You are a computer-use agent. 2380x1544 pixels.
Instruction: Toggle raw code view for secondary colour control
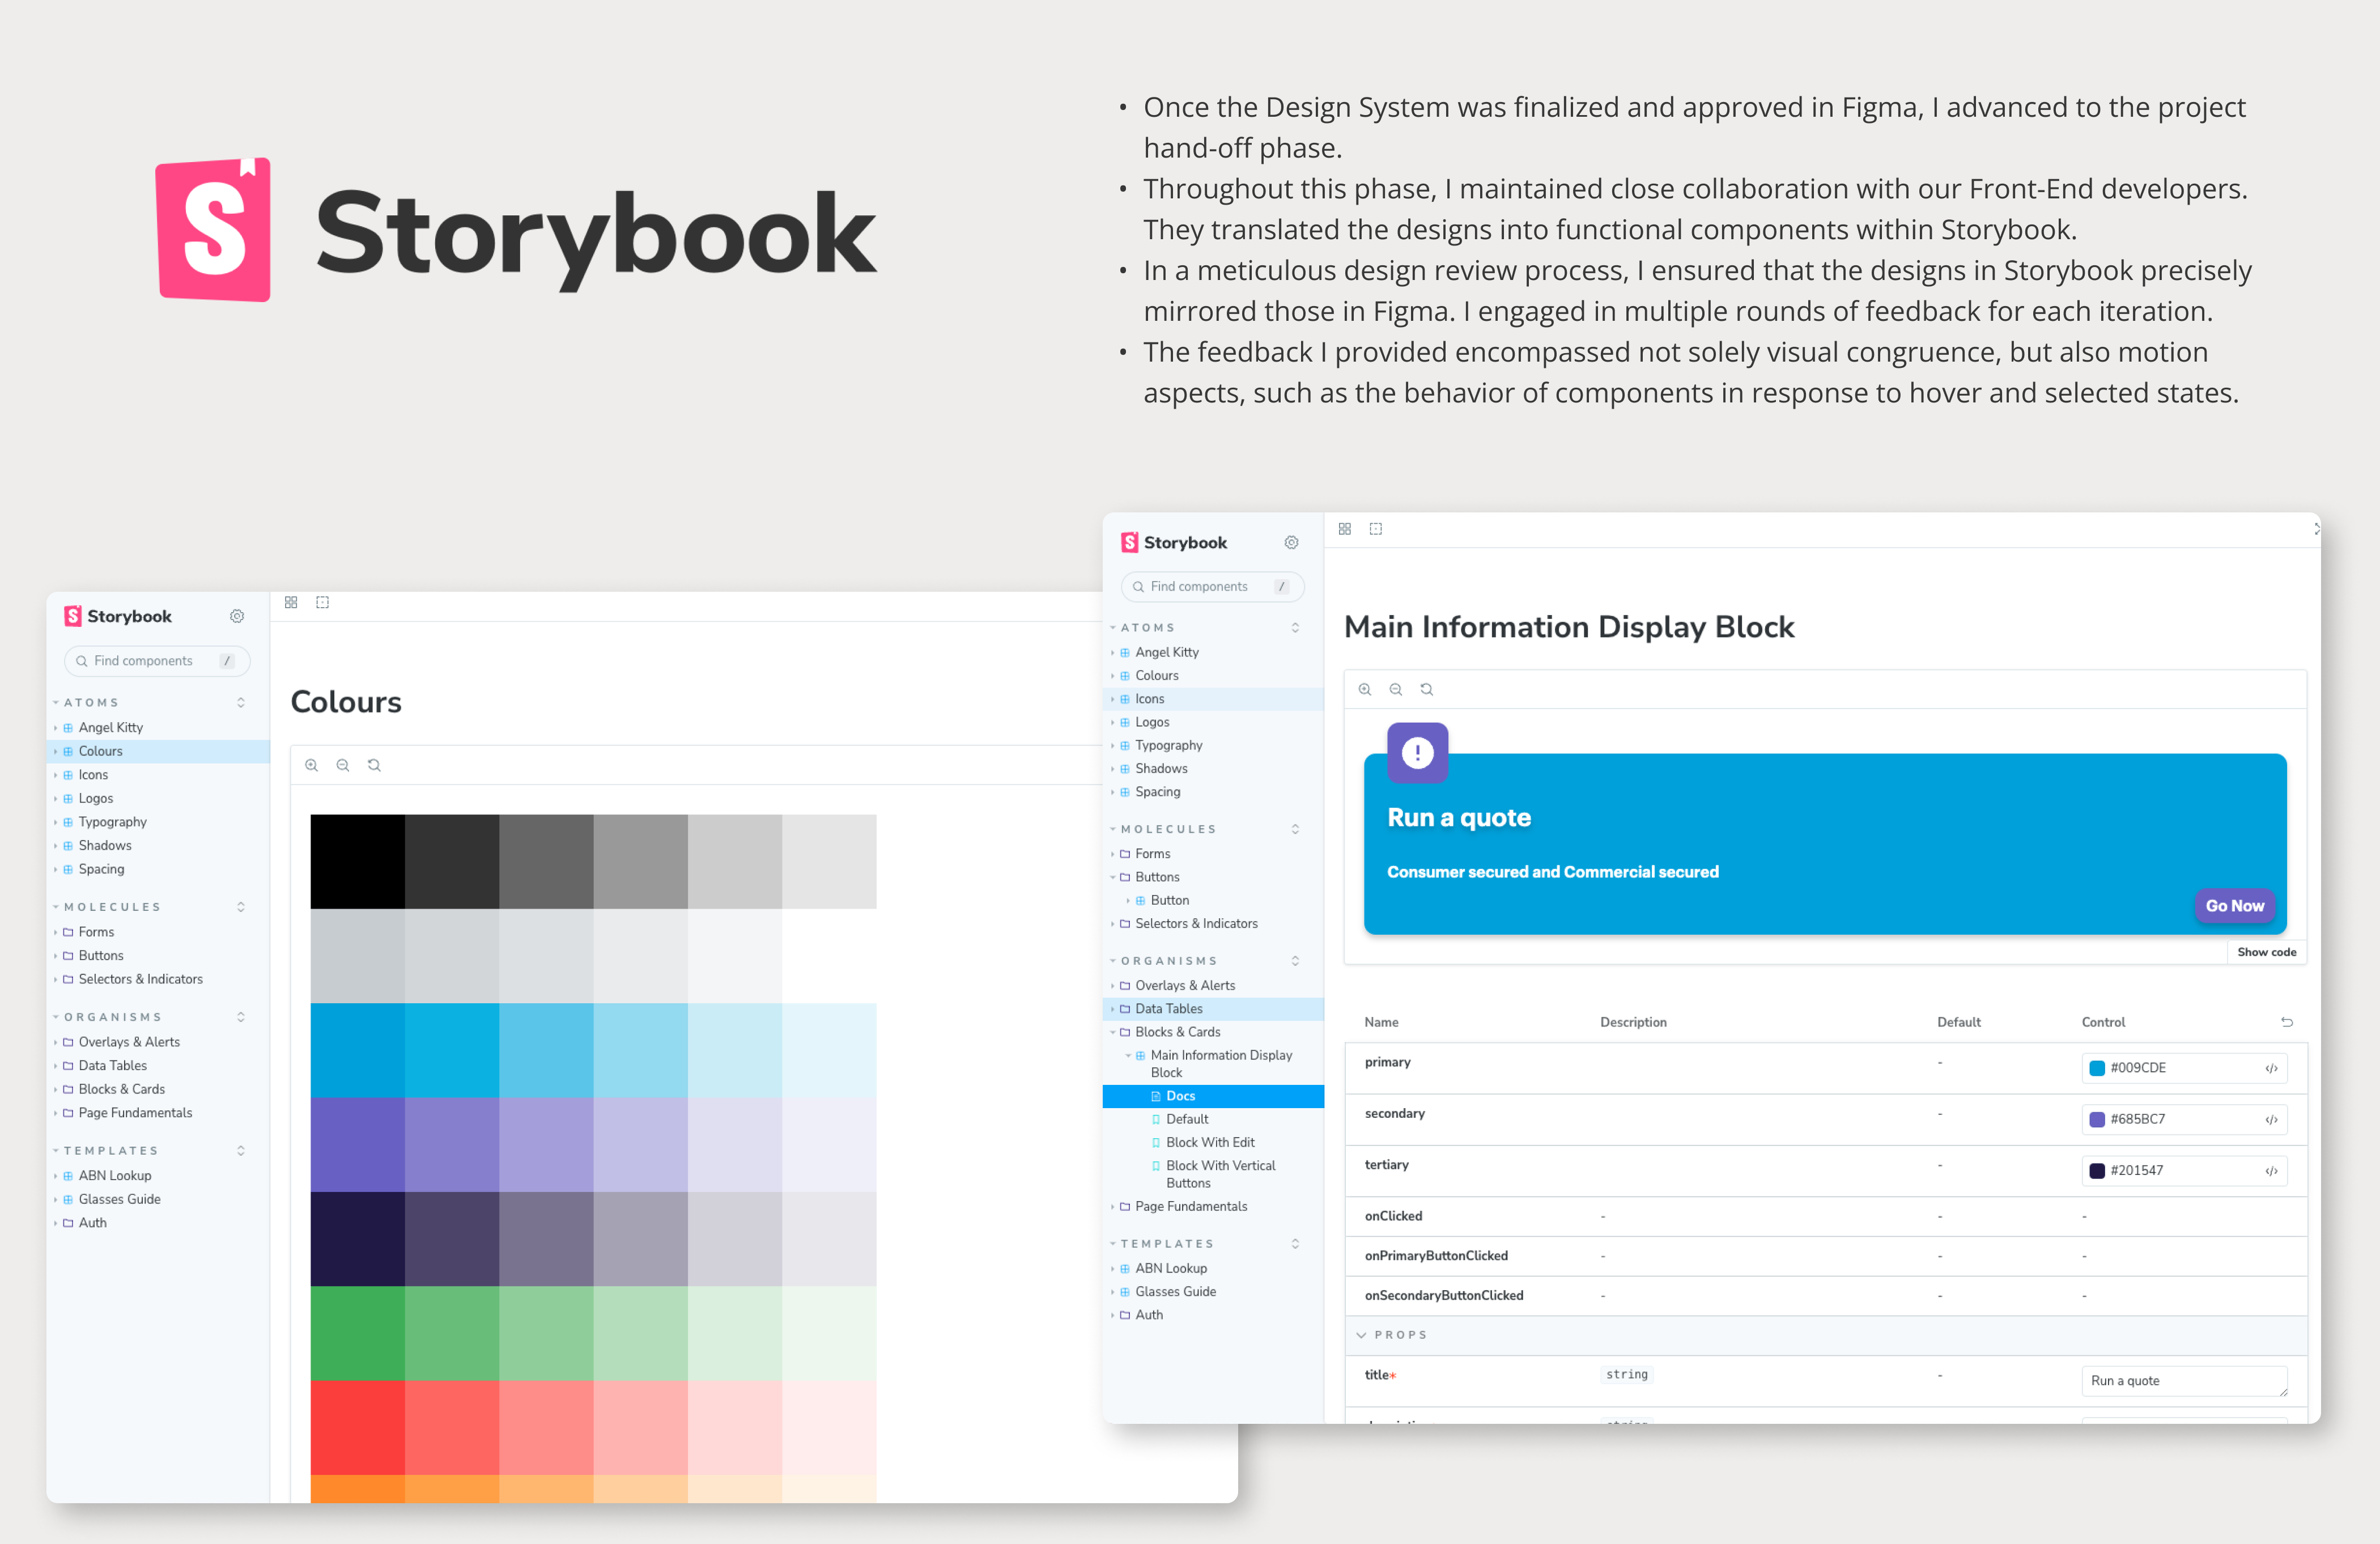2271,1119
